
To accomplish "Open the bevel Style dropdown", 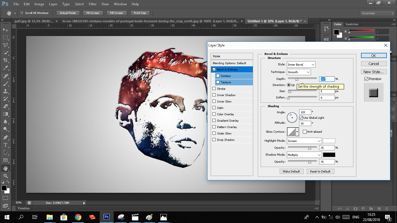I will [301, 65].
